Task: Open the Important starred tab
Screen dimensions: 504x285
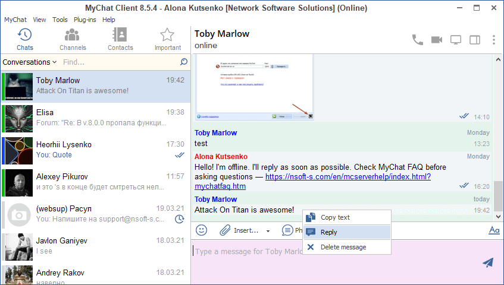Action: 167,40
